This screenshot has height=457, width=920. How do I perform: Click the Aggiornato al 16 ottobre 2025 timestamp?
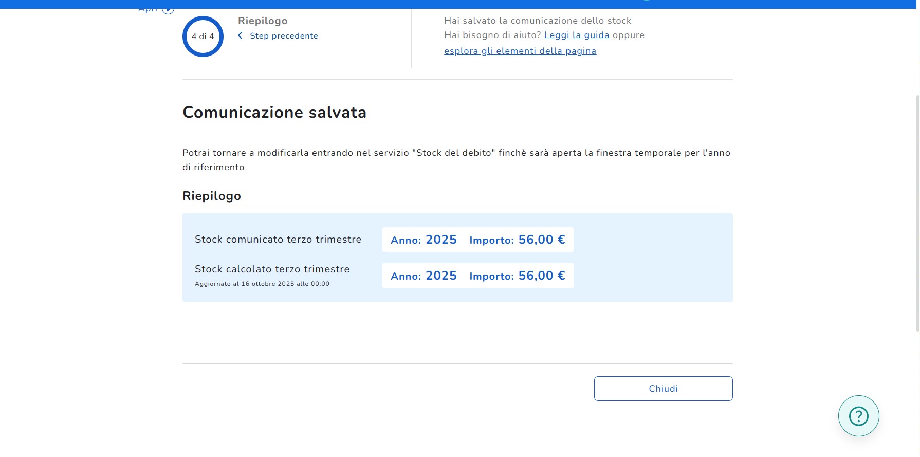coord(262,284)
